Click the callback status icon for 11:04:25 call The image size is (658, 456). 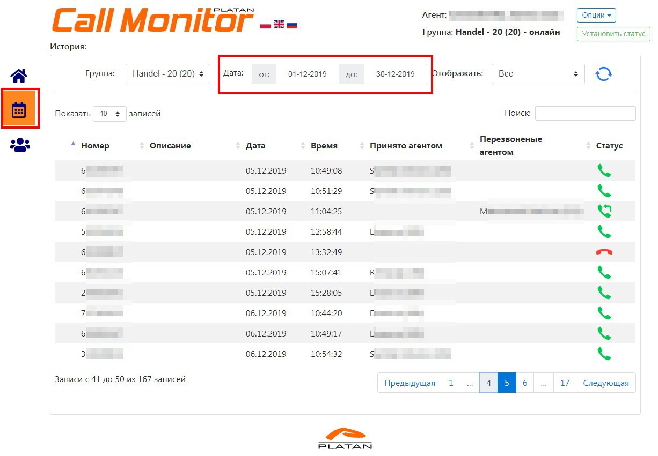604,212
